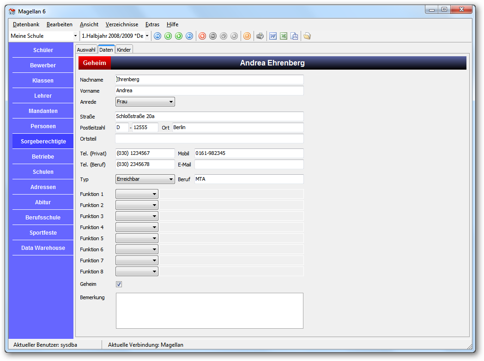Jump to the first record with blue arrow icon

click(x=157, y=36)
